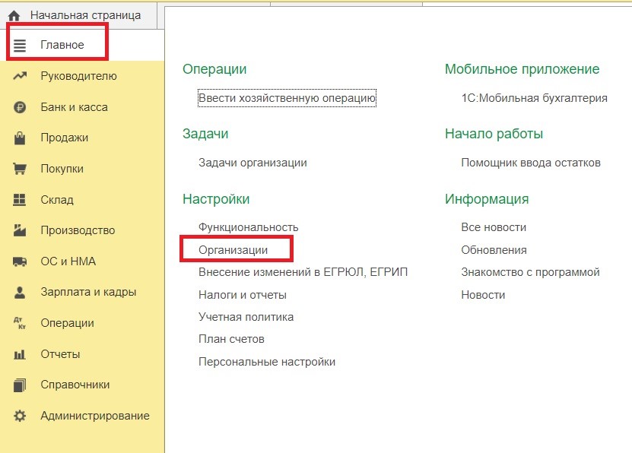Open the Новости link under Информация
This screenshot has height=453, width=632.
coord(483,295)
